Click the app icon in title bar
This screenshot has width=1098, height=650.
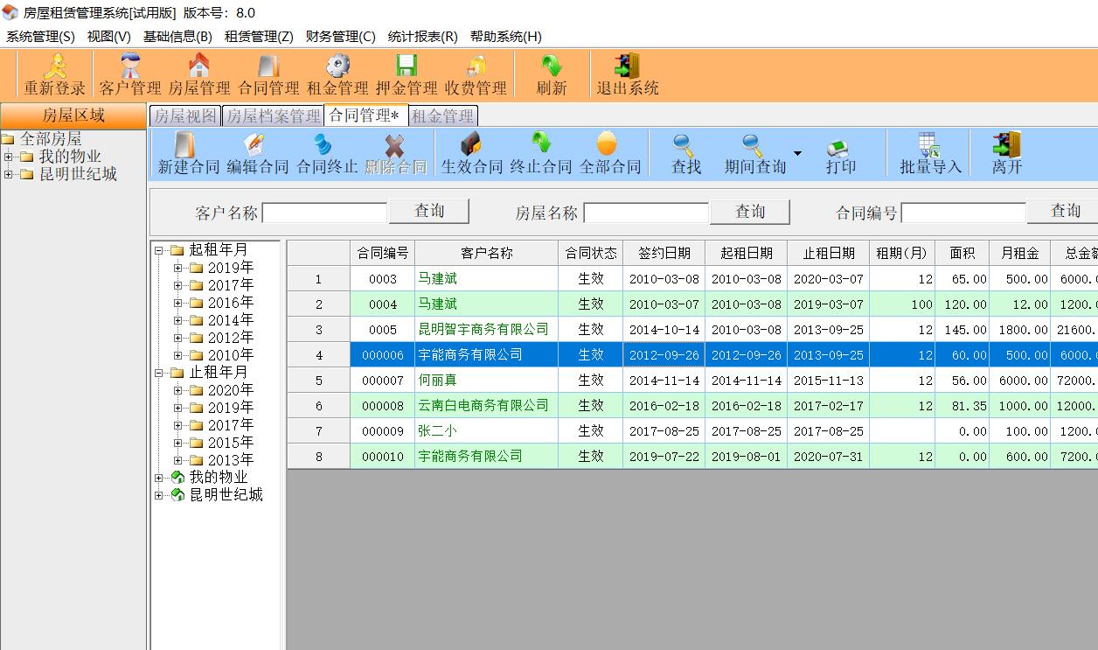[10, 12]
